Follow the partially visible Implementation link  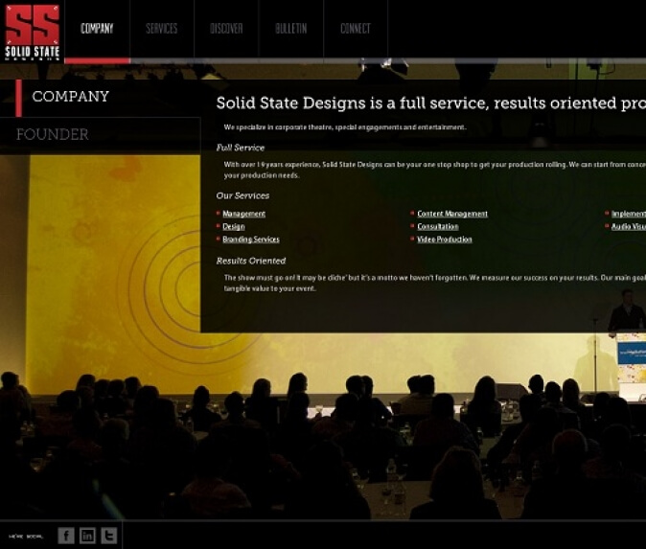coord(628,214)
